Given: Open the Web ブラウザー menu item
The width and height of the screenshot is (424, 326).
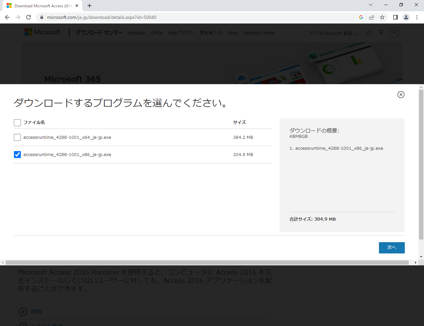Looking at the screenshot, I should tap(181, 33).
